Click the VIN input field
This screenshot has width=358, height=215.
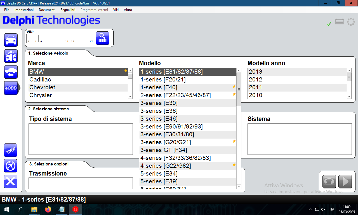click(60, 39)
